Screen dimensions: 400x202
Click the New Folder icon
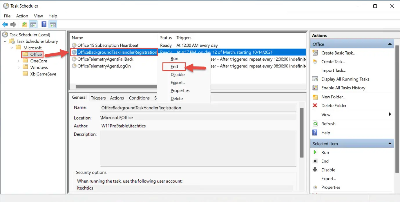pyautogui.click(x=315, y=97)
